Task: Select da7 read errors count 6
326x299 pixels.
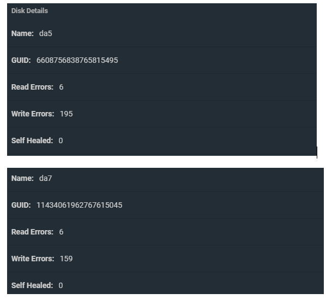Action: click(x=61, y=232)
